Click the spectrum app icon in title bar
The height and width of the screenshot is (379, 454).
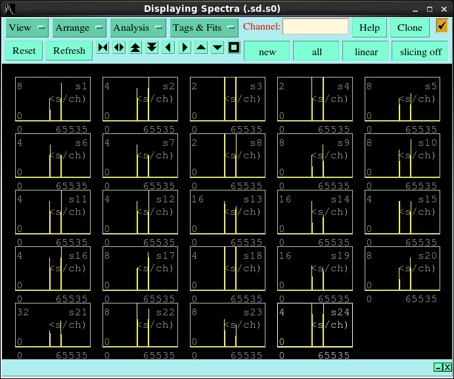tap(9, 9)
